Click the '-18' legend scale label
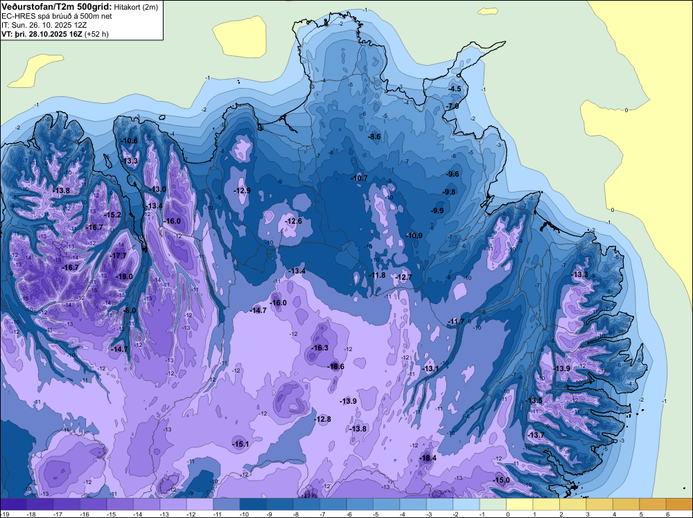 (30, 514)
